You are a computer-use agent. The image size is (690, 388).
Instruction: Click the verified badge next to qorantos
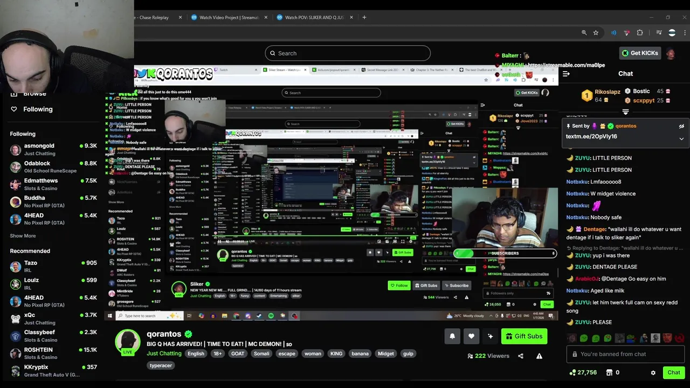coord(188,334)
